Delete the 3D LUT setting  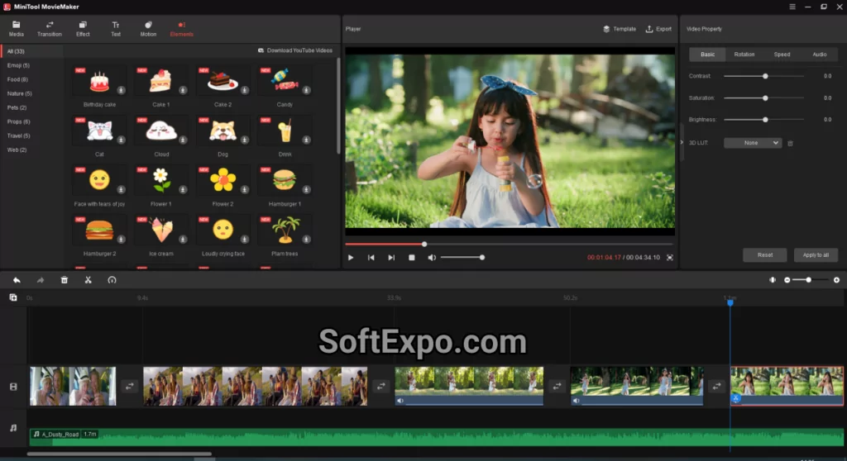[790, 143]
